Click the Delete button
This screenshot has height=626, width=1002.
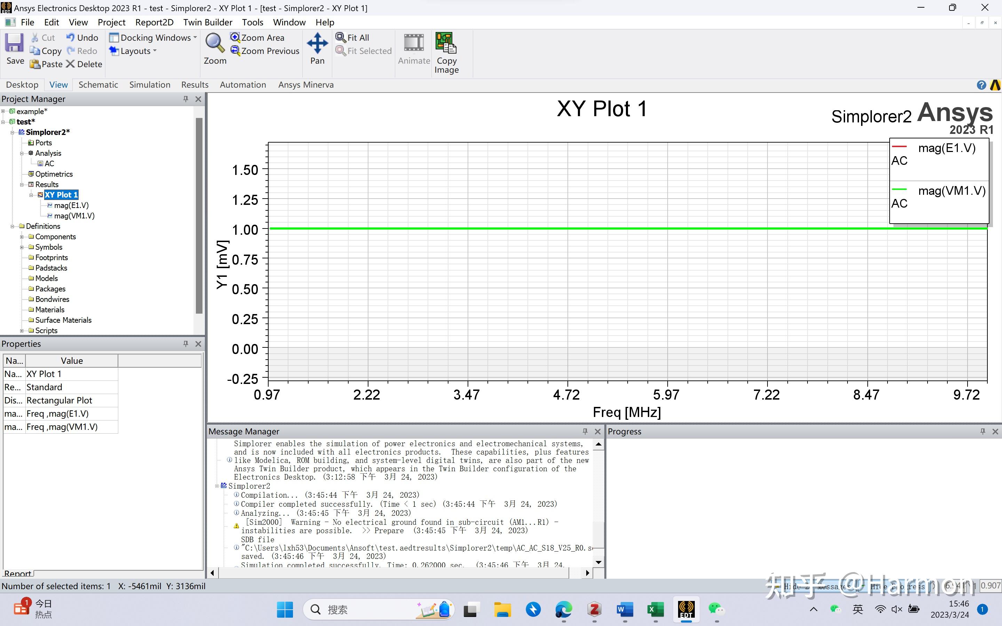(x=84, y=64)
